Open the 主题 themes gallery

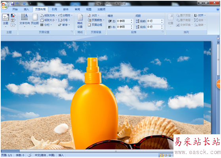click(6, 21)
